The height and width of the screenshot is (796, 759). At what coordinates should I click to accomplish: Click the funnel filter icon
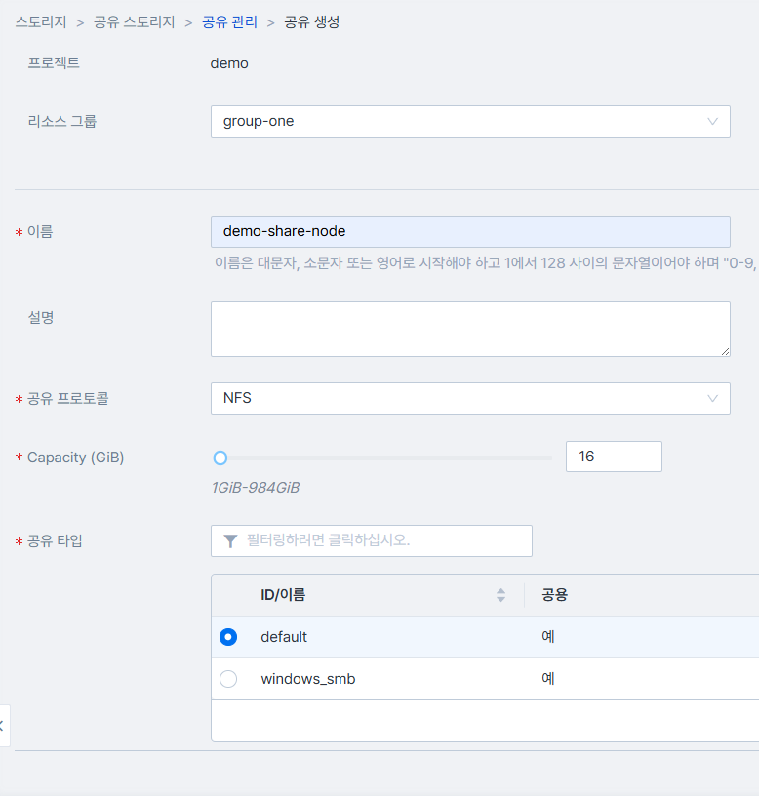pyautogui.click(x=230, y=540)
